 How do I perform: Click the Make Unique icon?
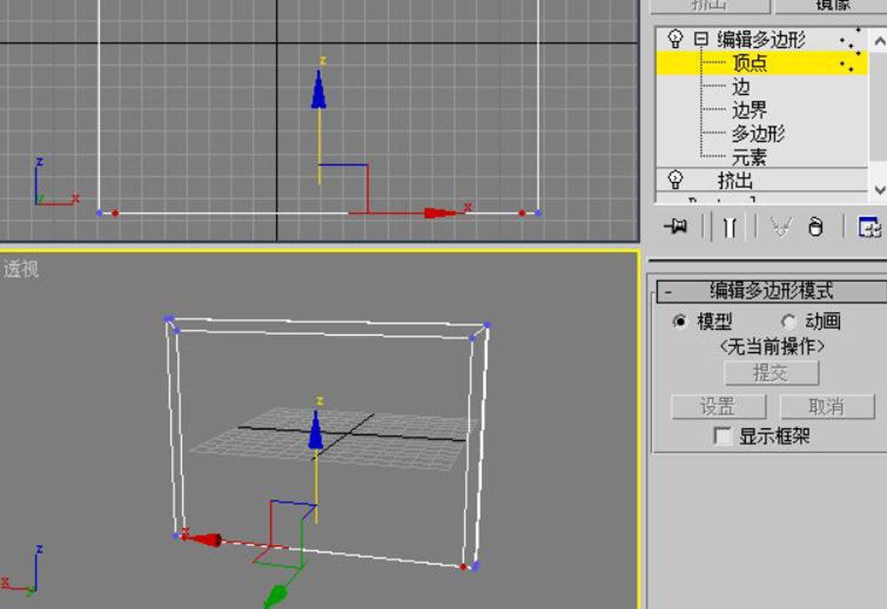tap(781, 226)
